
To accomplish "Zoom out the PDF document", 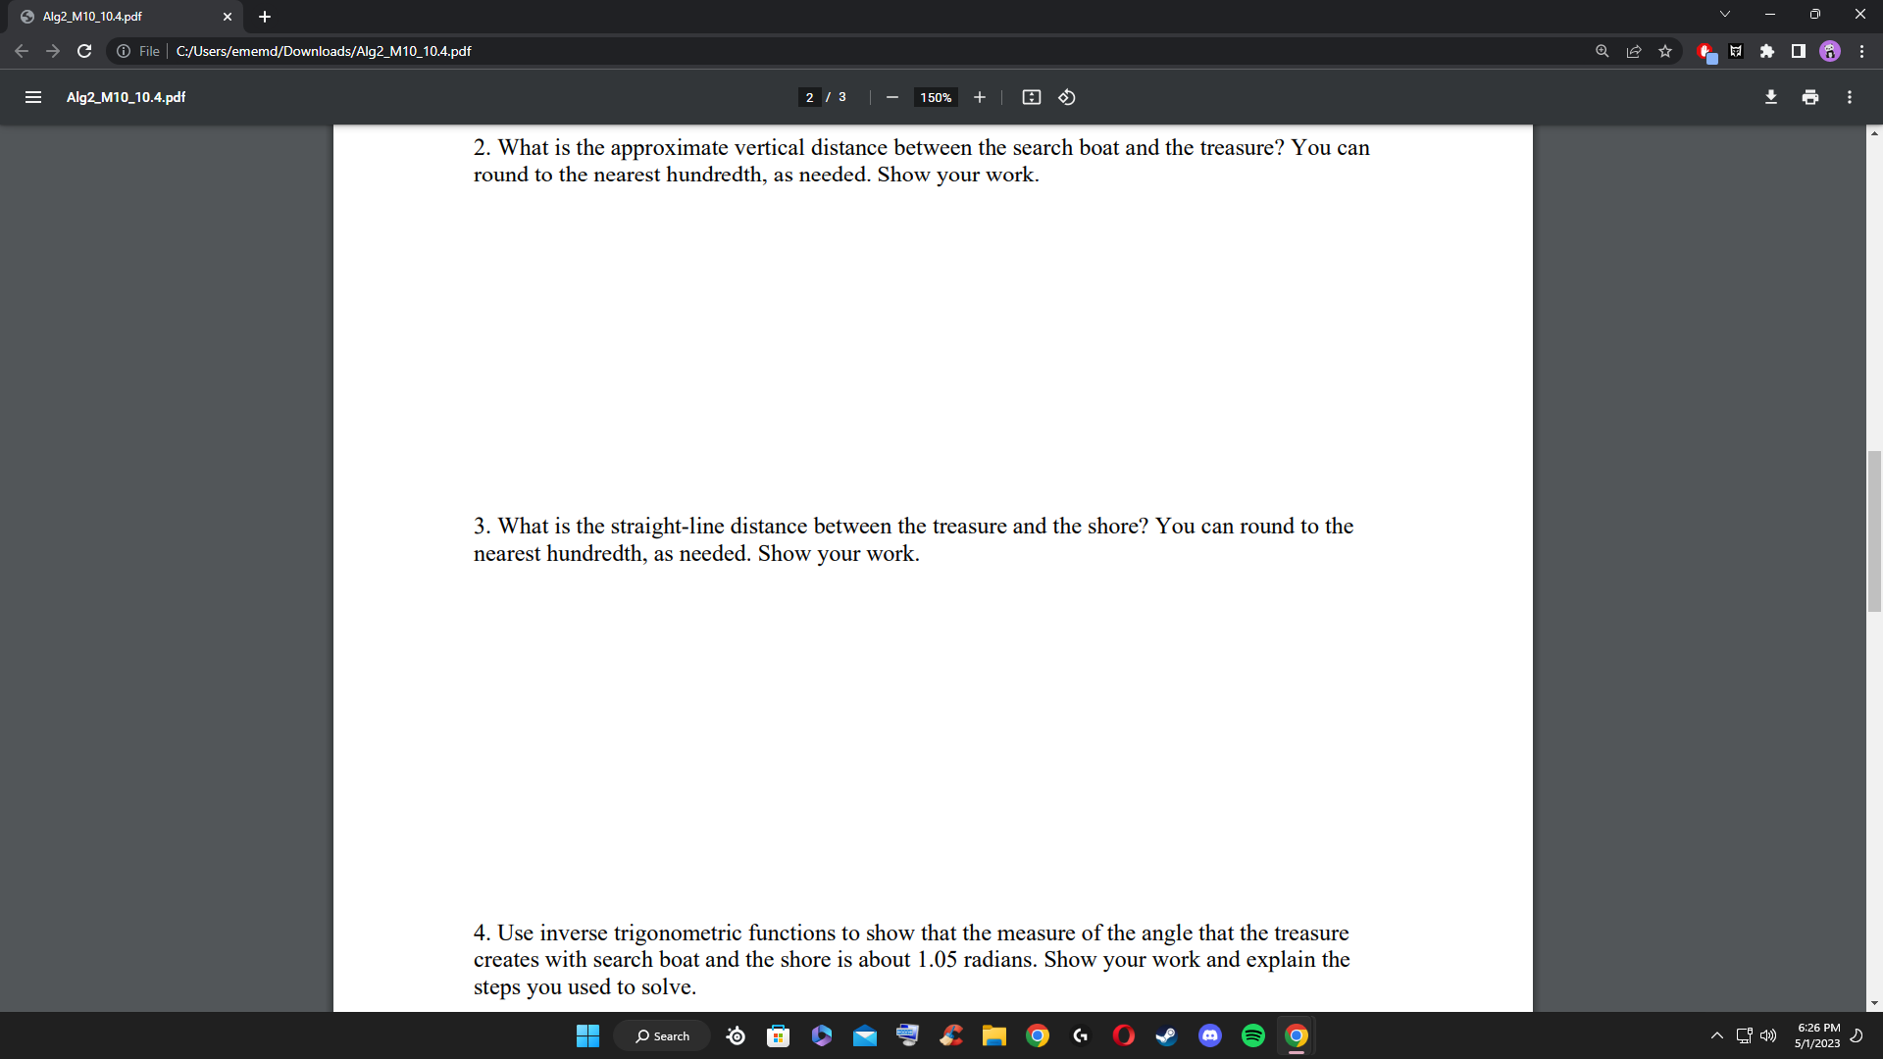I will click(x=891, y=97).
